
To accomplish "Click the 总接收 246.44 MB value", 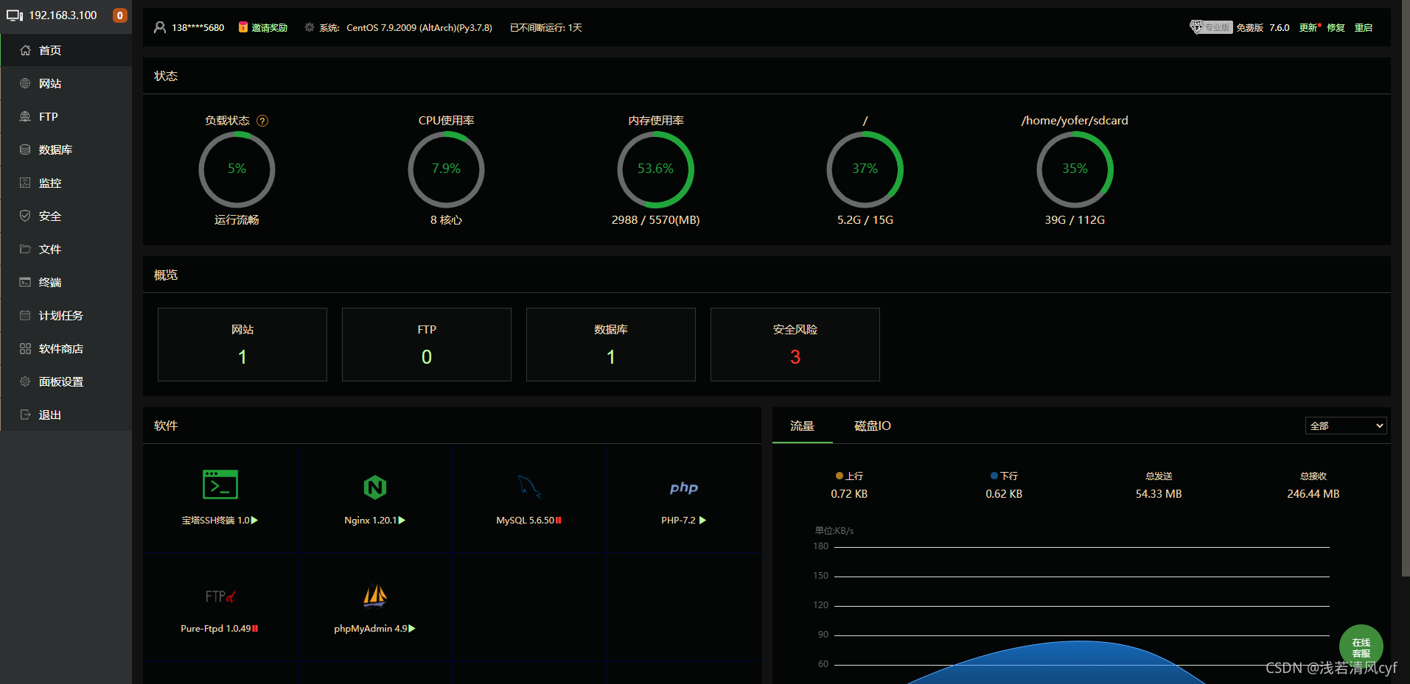I will [1313, 494].
